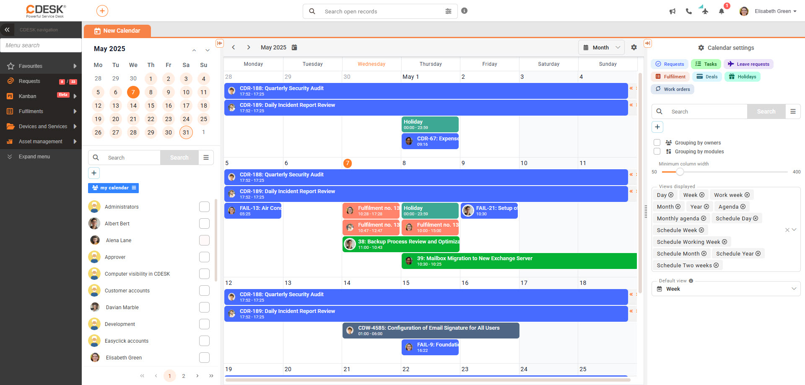The height and width of the screenshot is (385, 805).
Task: Collapse left calendar panel arrow icon
Action: point(219,43)
